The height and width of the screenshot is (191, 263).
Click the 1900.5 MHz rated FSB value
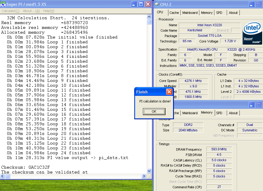point(193,97)
